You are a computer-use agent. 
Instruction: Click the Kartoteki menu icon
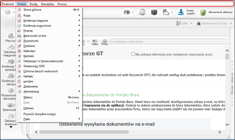pyautogui.click(x=19, y=56)
